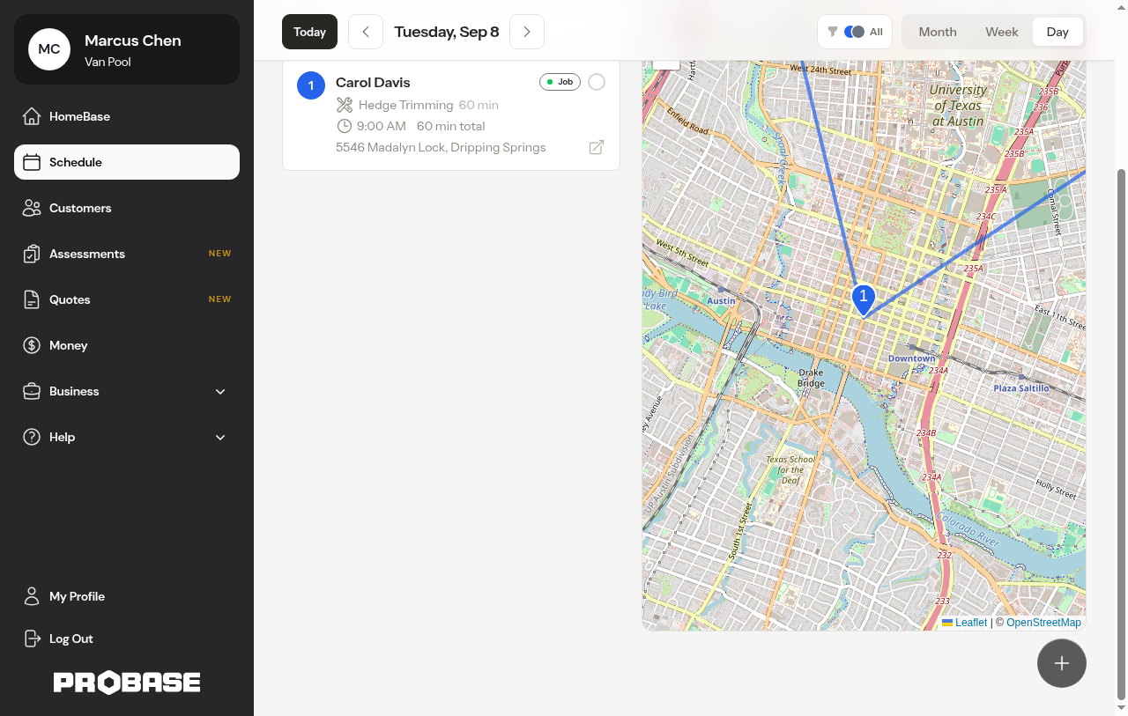Click the filter funnel icon
1128x716 pixels.
tap(833, 32)
